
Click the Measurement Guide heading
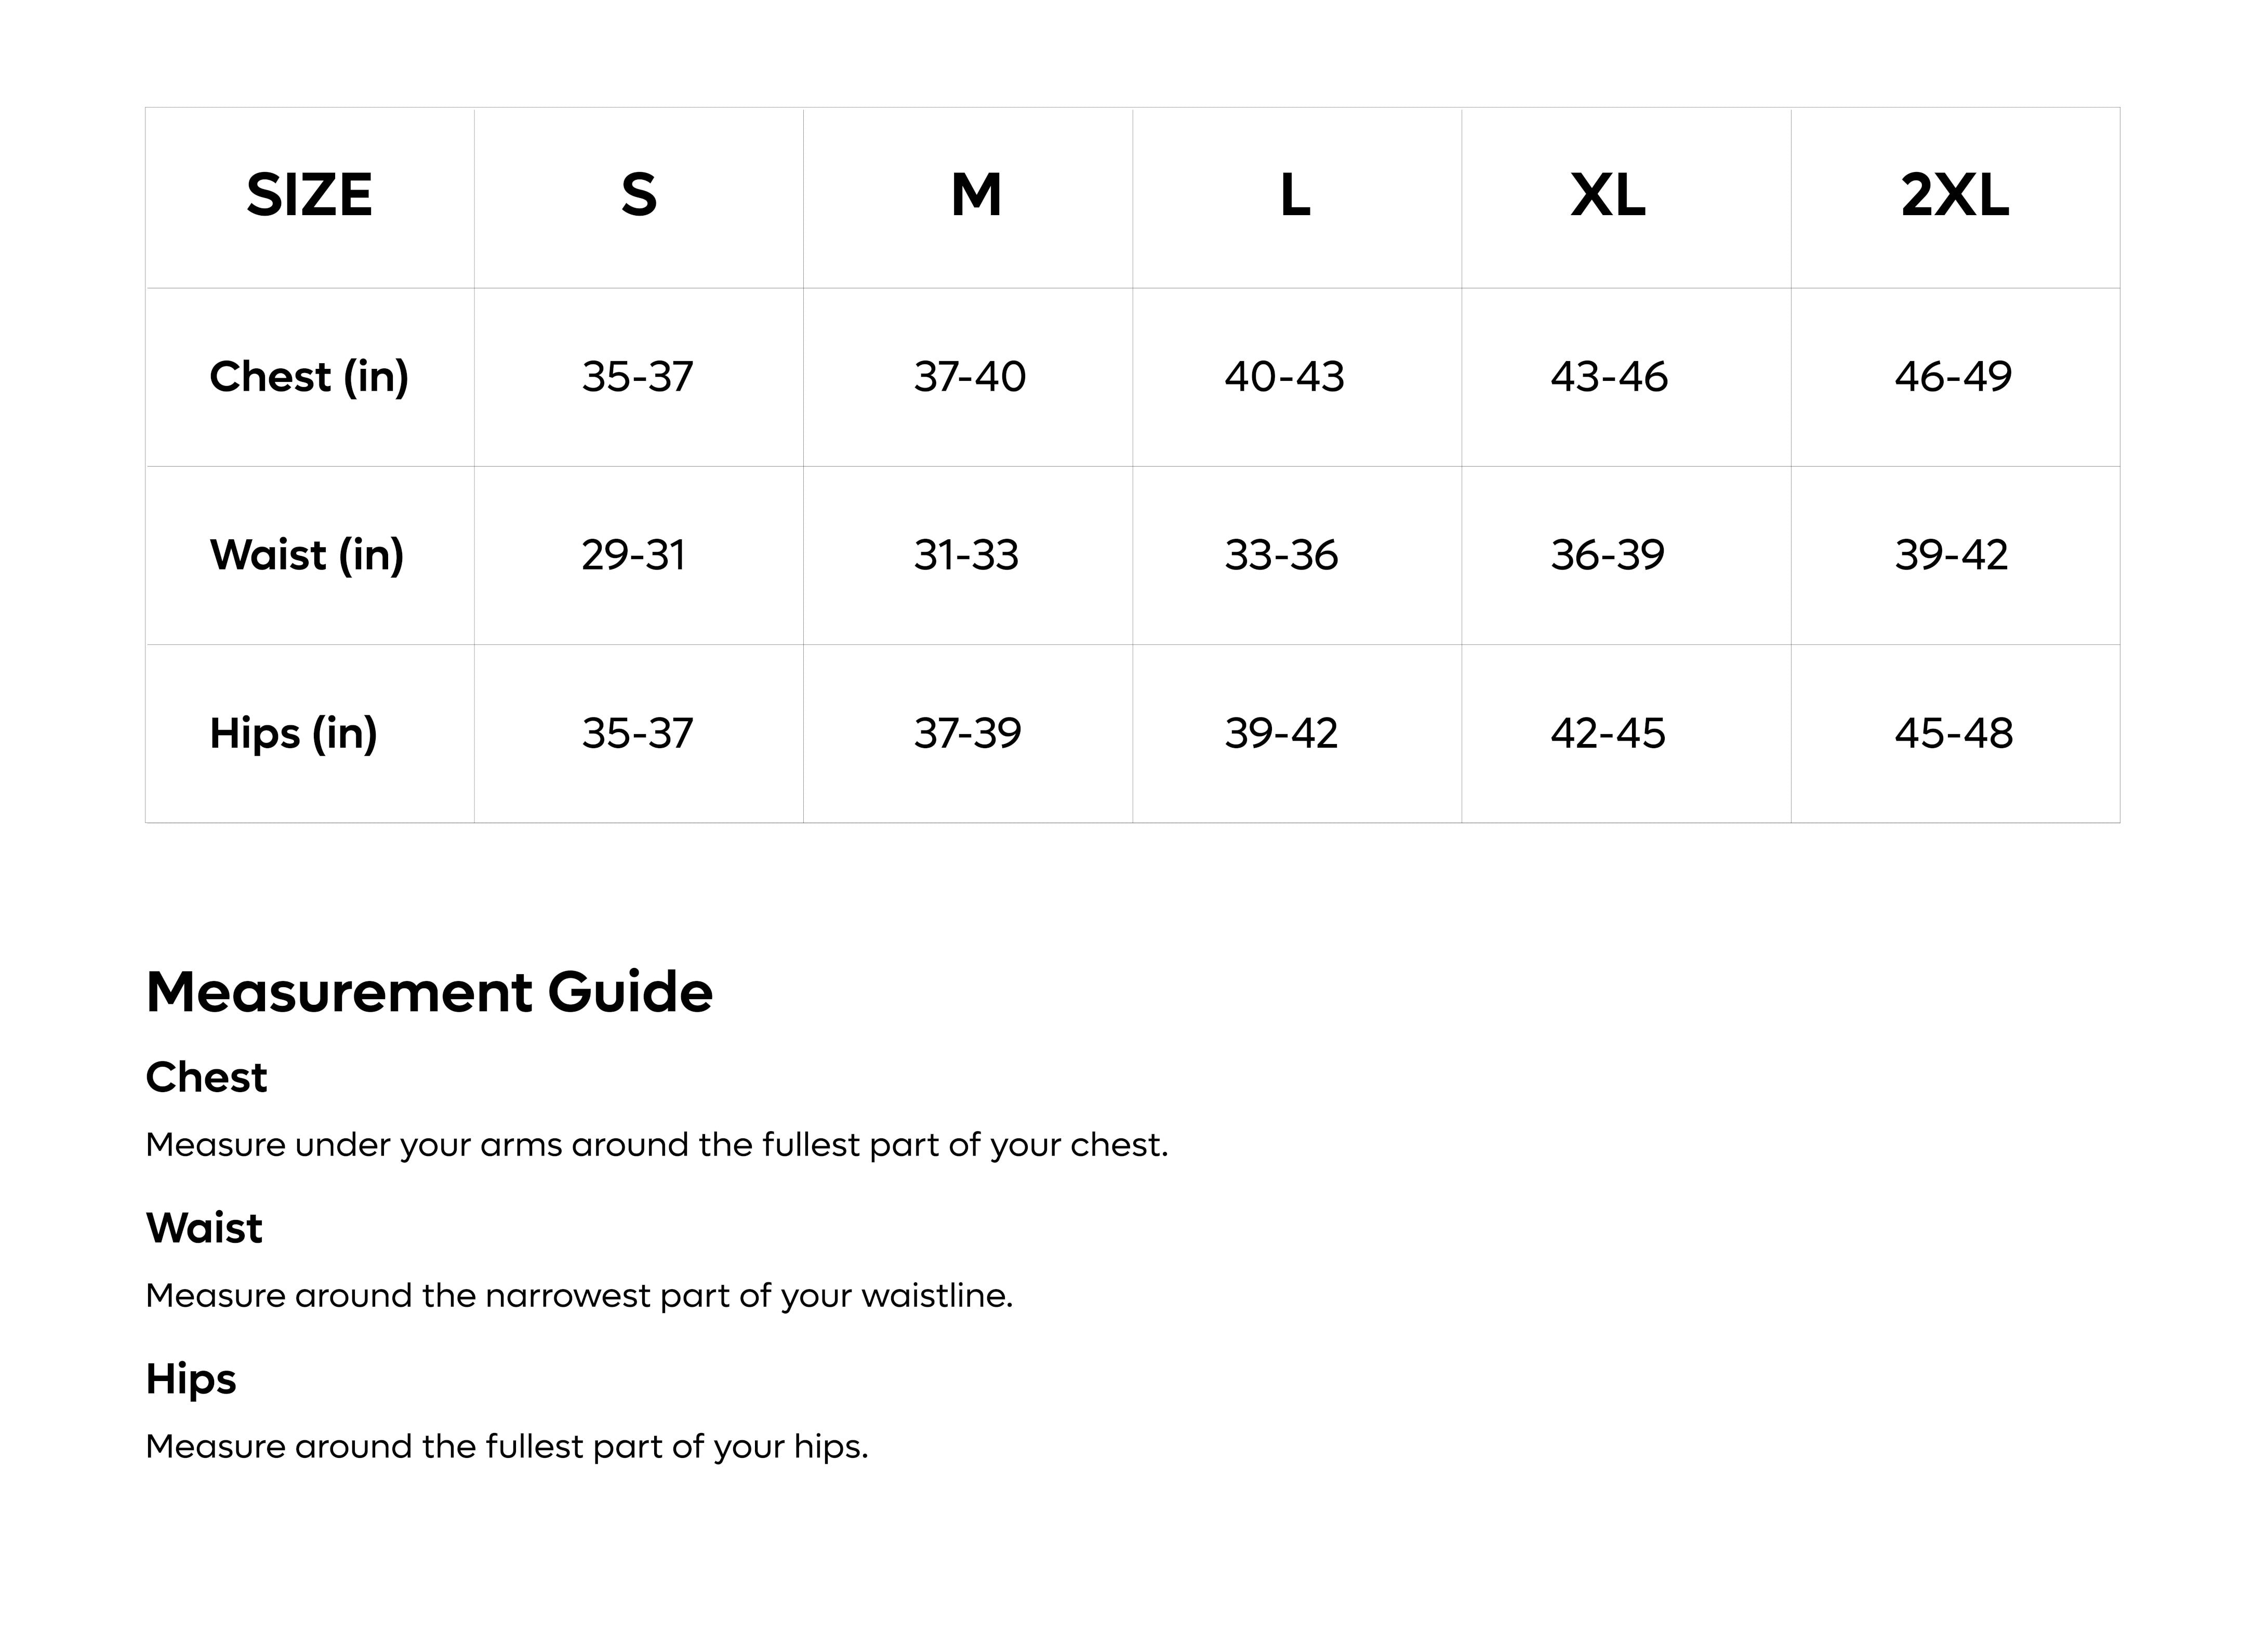pyautogui.click(x=429, y=992)
